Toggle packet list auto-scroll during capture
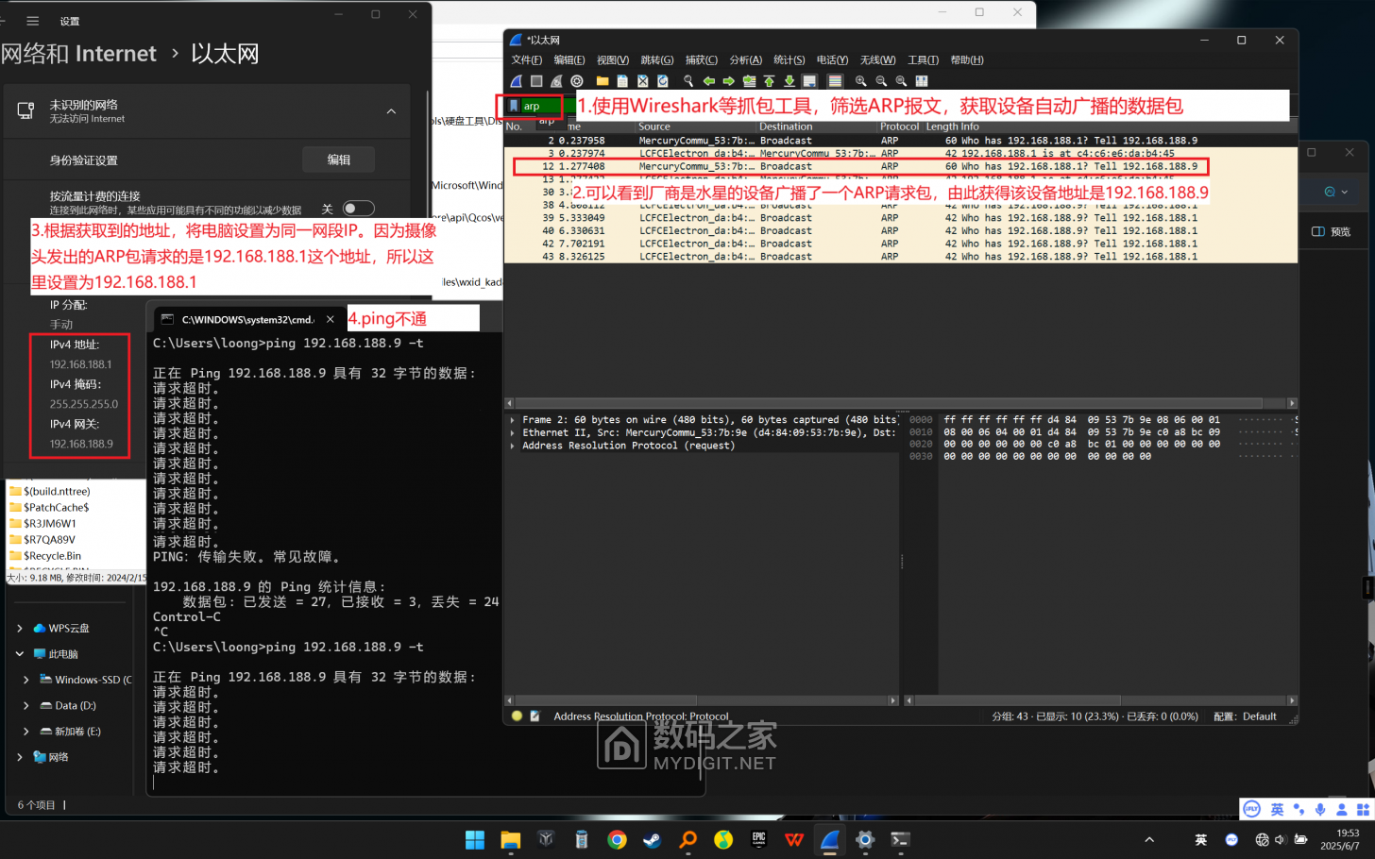Screen dimensions: 1375x859 [x=809, y=81]
